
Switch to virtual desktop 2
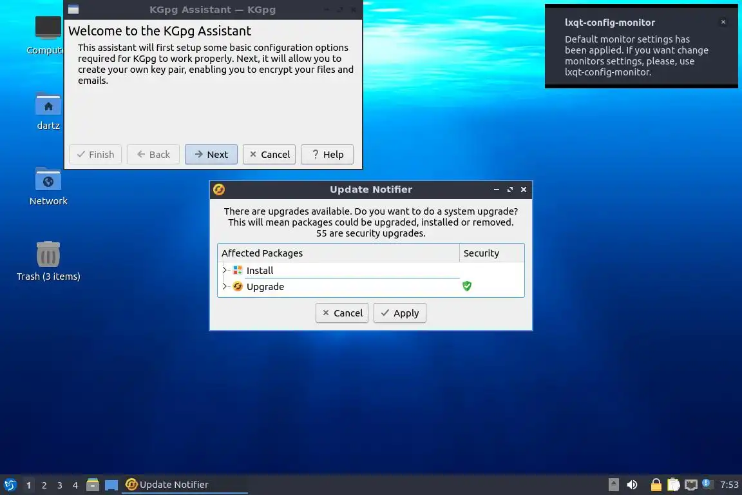[44, 485]
